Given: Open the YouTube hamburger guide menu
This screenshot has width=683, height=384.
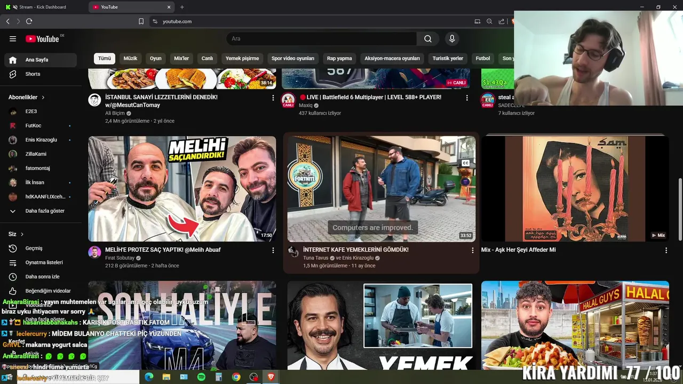Looking at the screenshot, I should pyautogui.click(x=13, y=39).
